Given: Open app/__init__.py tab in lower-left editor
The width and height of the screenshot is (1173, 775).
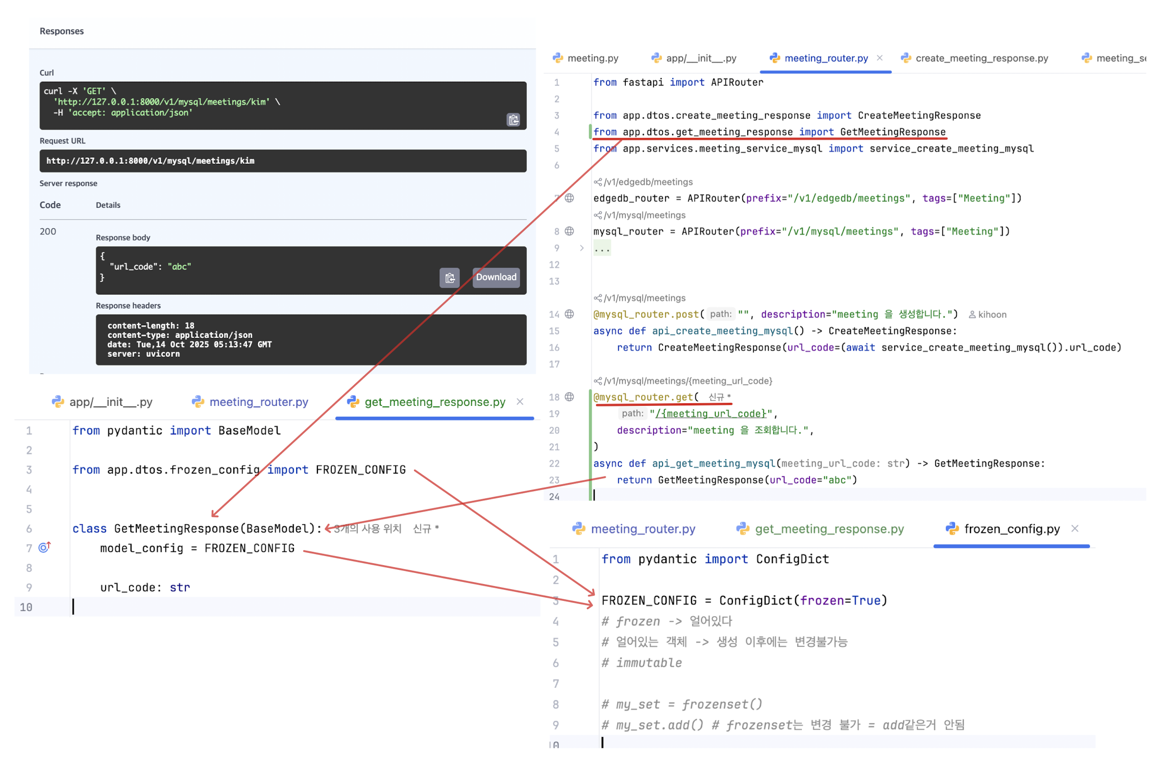Looking at the screenshot, I should pos(110,402).
